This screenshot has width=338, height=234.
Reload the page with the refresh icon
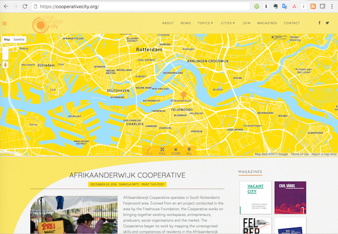pyautogui.click(x=25, y=6)
